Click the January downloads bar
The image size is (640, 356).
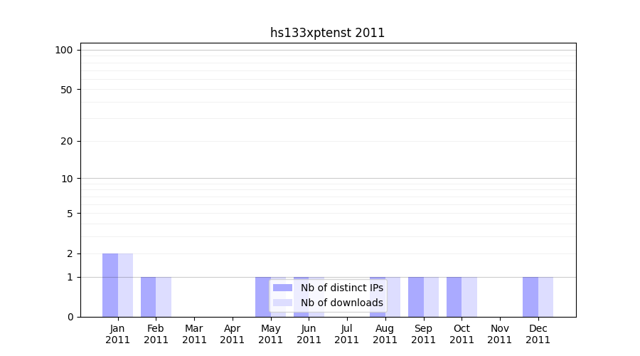tap(125, 285)
